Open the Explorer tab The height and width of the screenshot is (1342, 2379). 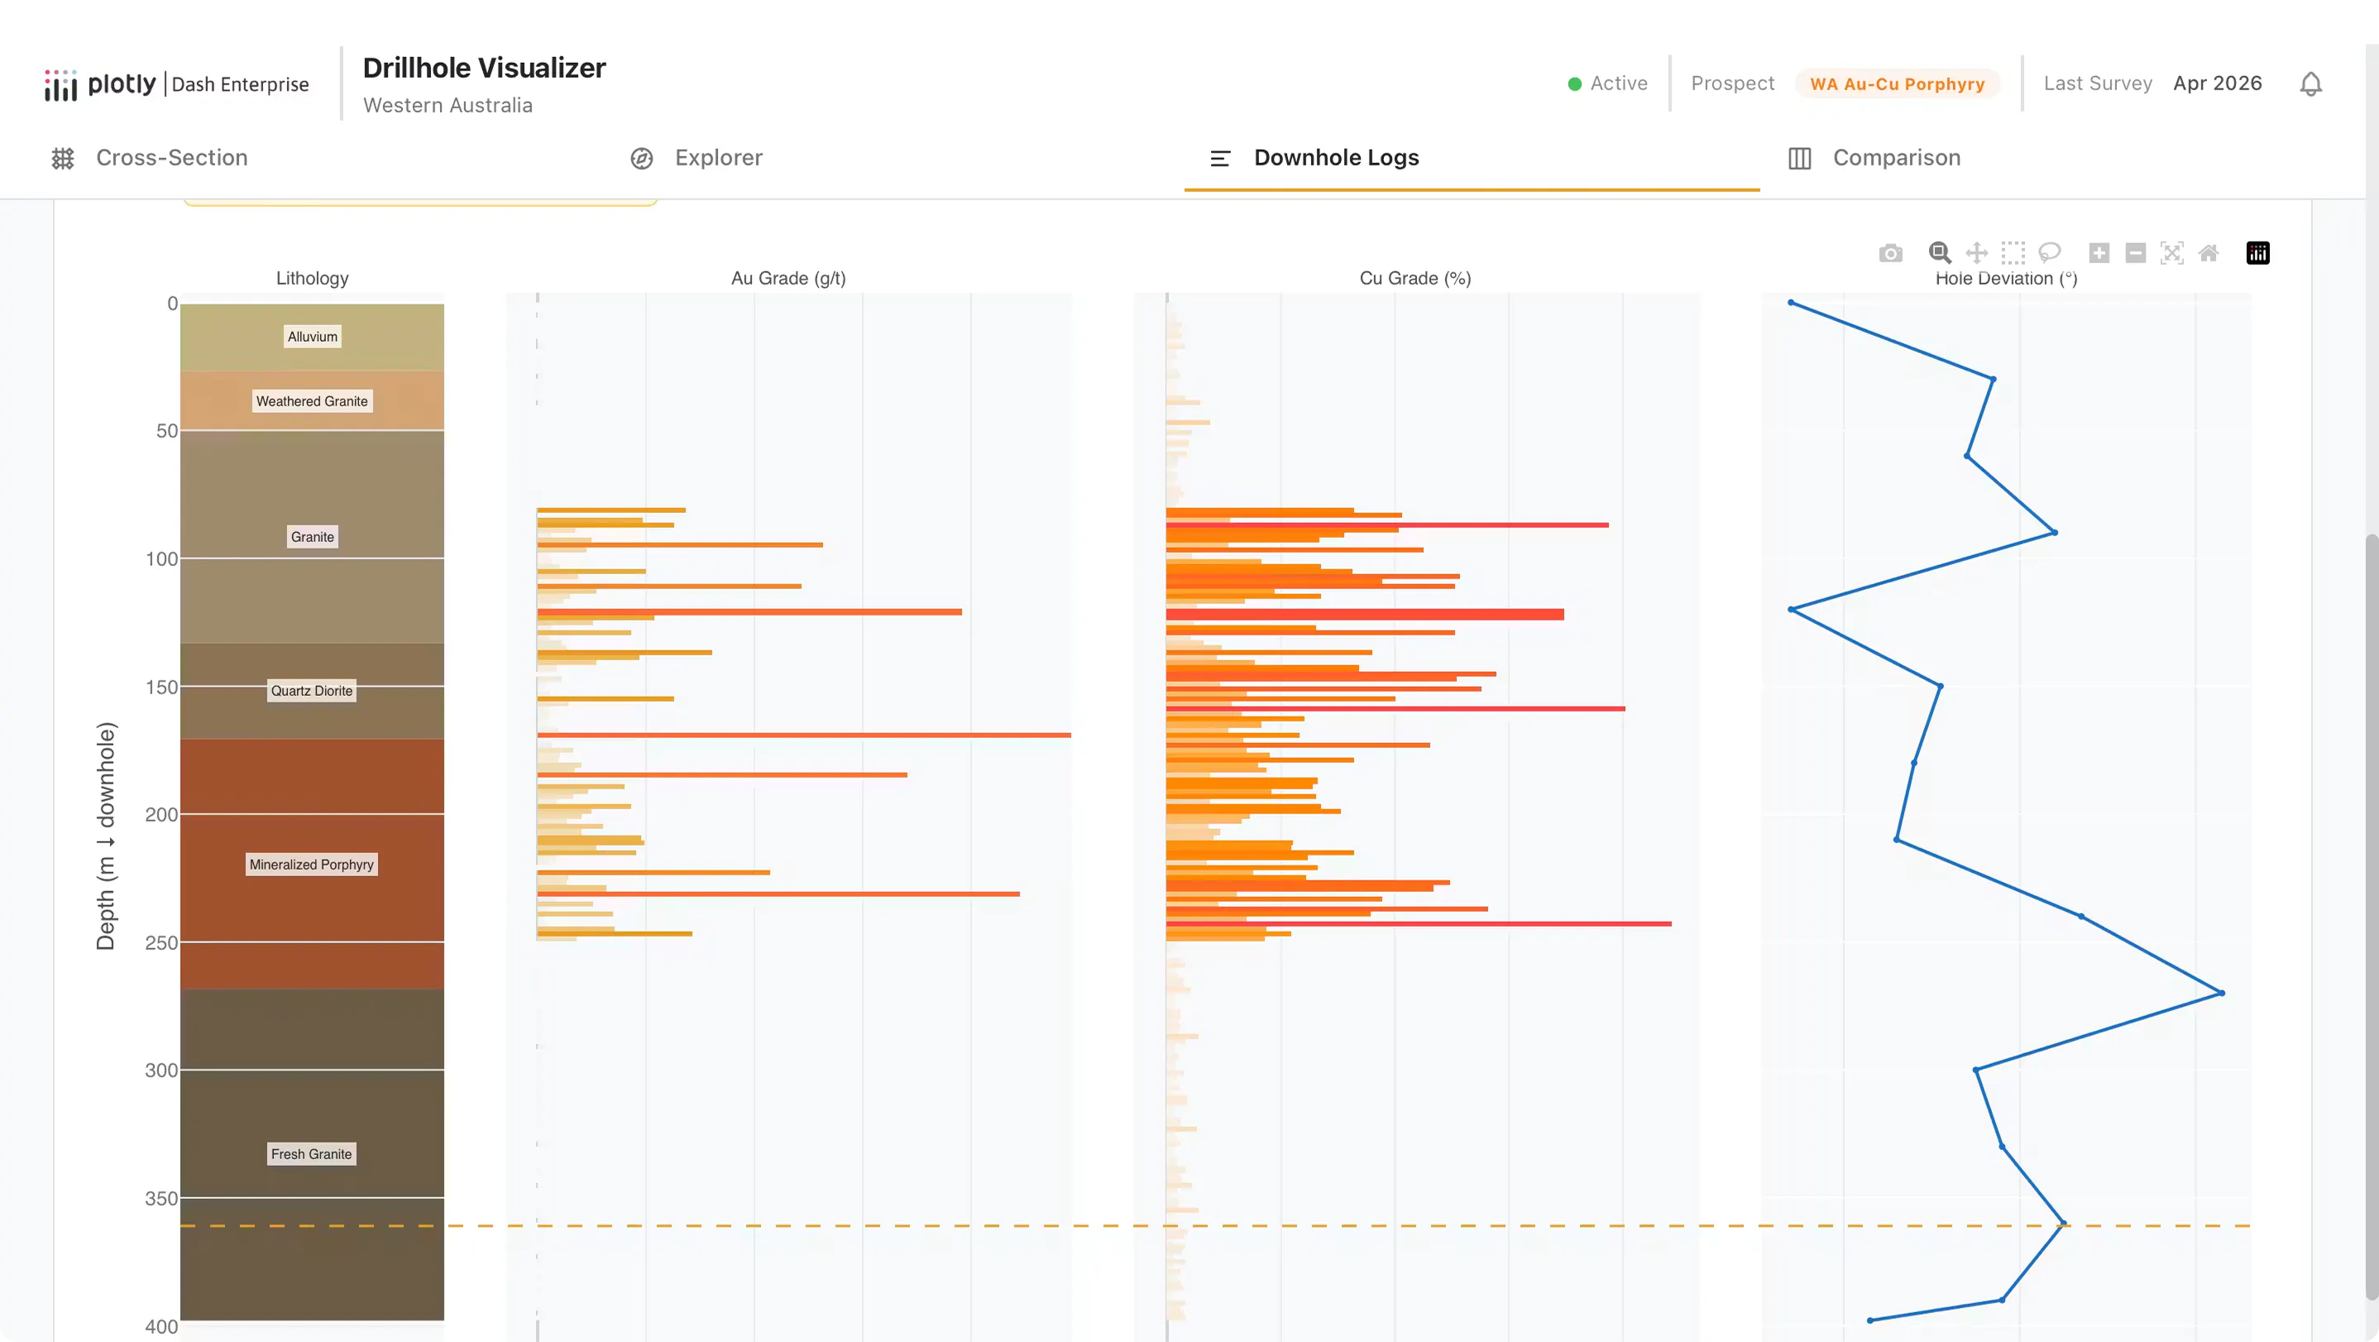696,158
